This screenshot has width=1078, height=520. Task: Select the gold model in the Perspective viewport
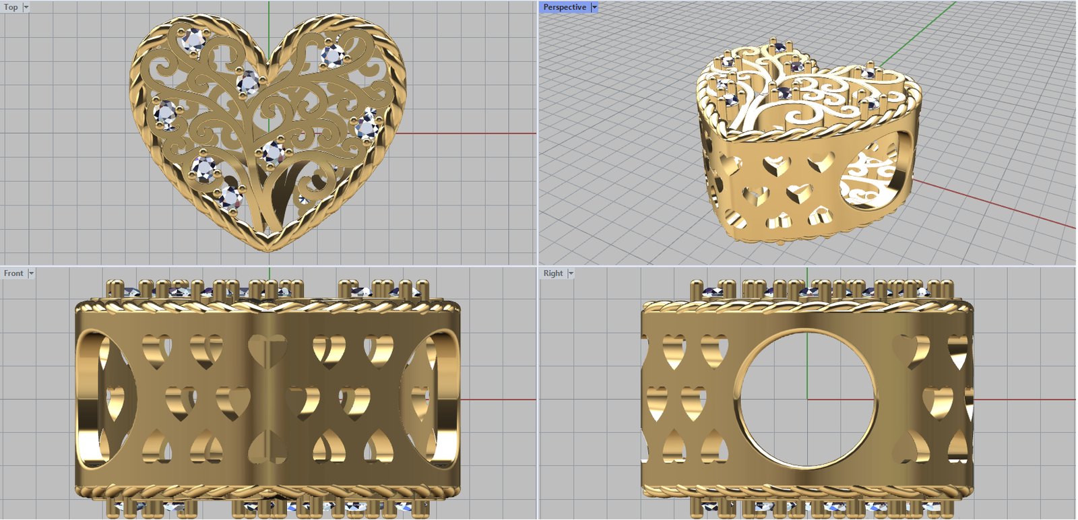808,141
